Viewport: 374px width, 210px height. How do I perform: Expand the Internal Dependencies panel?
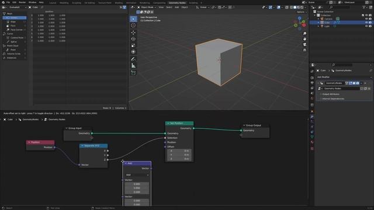tap(333, 99)
